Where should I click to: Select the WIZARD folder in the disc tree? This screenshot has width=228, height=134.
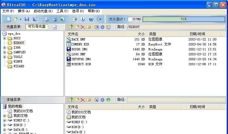pos(19,66)
